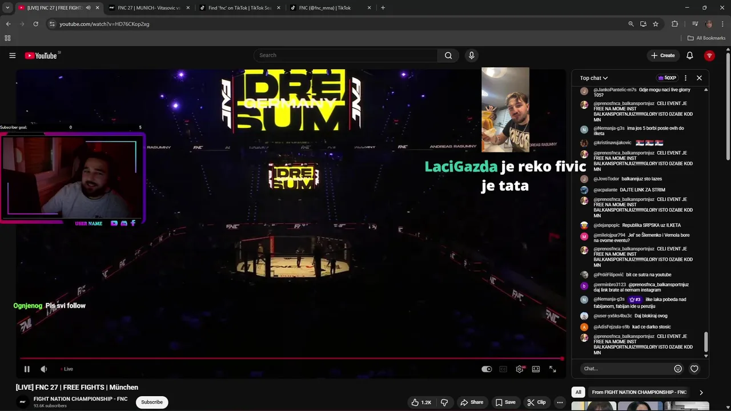Viewport: 731px width, 411px height.
Task: Grab the main page scrollbar thumb
Action: pos(728,107)
